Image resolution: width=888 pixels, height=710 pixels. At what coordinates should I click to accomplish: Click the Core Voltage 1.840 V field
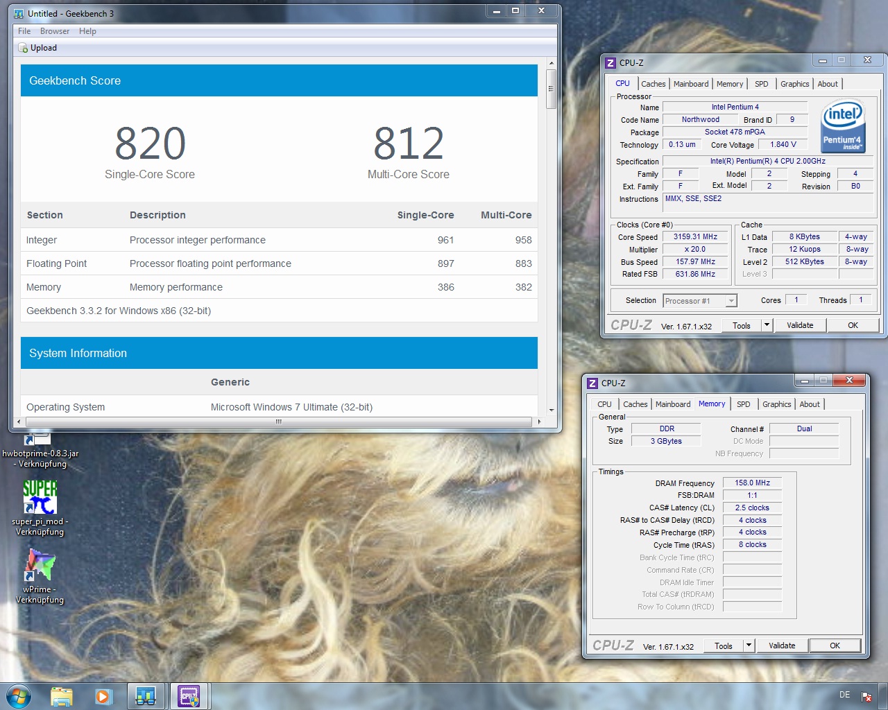tap(783, 144)
